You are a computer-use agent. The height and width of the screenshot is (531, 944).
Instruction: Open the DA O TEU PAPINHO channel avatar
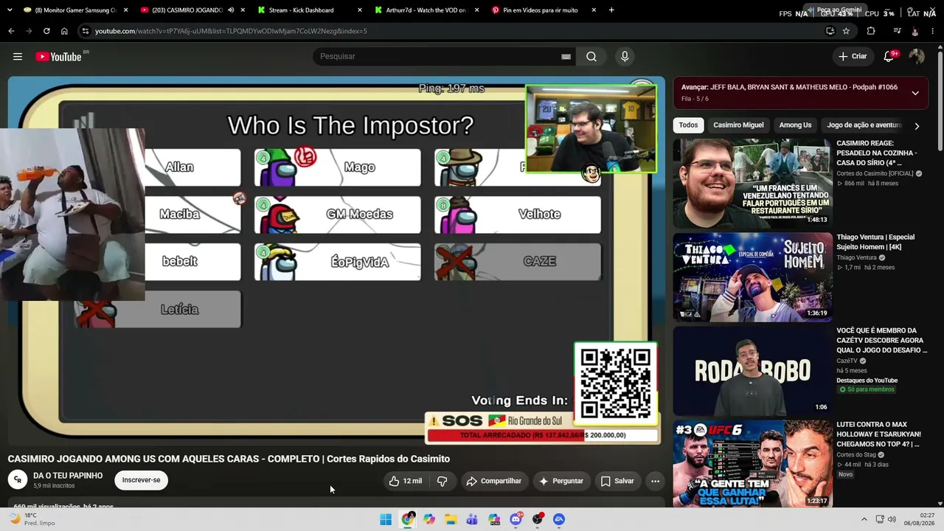tap(17, 480)
